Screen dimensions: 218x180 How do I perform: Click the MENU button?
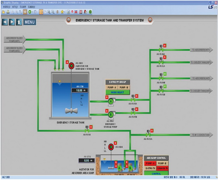tap(30, 22)
